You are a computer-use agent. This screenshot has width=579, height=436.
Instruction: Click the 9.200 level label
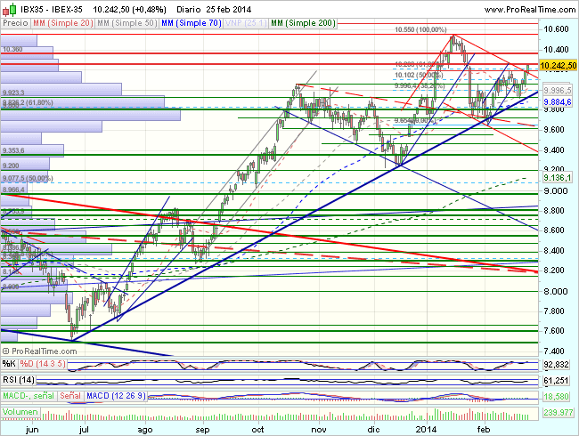coord(11,166)
